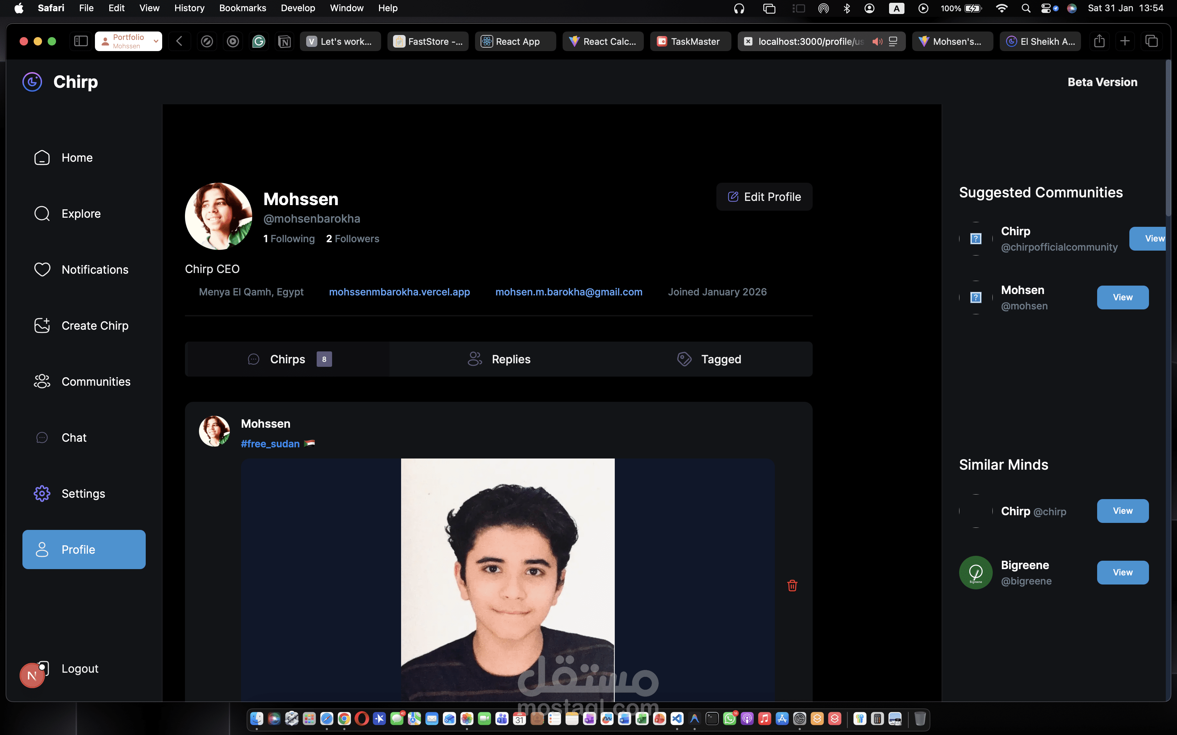Viewport: 1177px width, 735px height.
Task: Open Explore with the magnifier icon
Action: 42,213
